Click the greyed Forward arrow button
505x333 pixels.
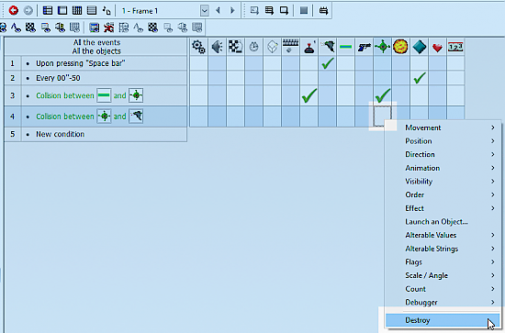pos(28,11)
